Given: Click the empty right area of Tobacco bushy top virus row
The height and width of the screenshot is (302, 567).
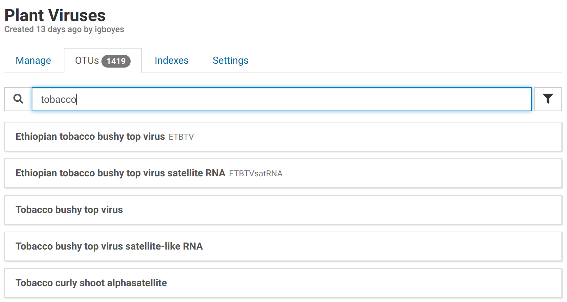Looking at the screenshot, I should [387, 210].
